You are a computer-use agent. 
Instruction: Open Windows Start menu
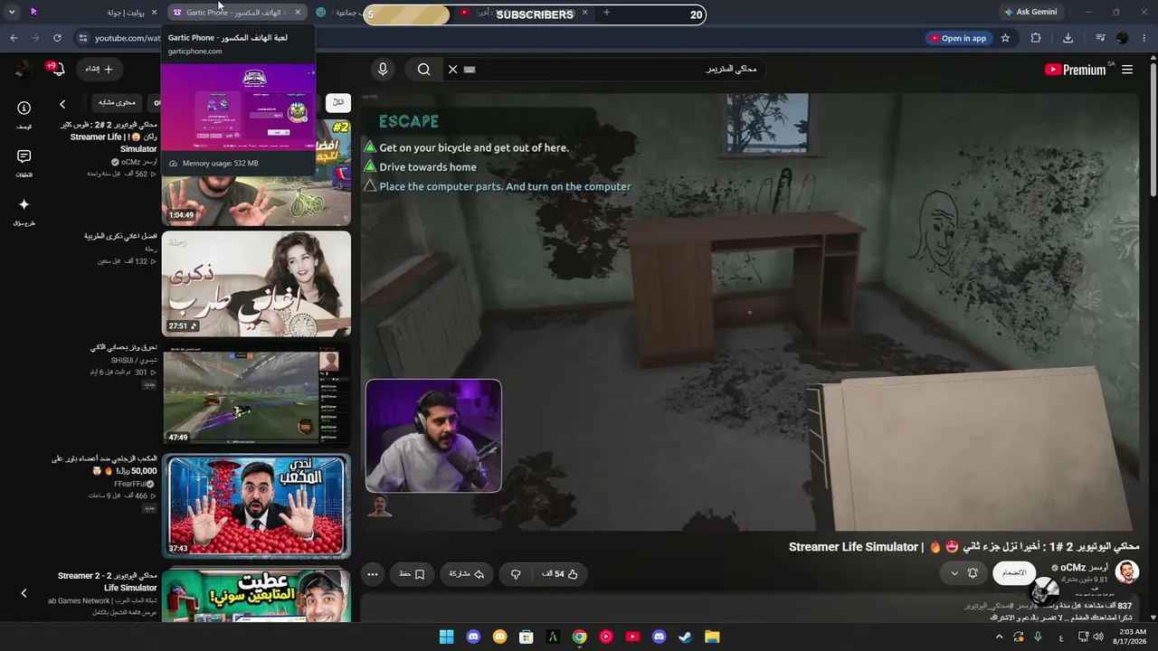pos(446,637)
